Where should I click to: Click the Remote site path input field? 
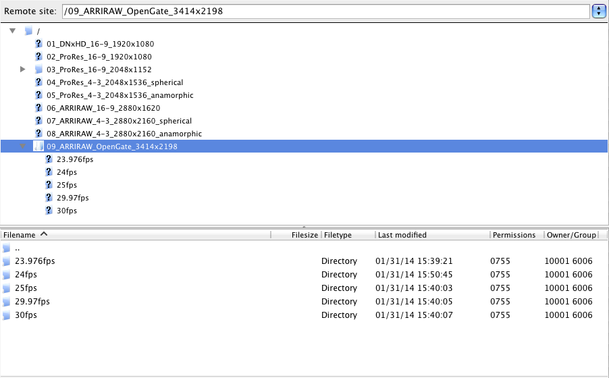[x=326, y=11]
